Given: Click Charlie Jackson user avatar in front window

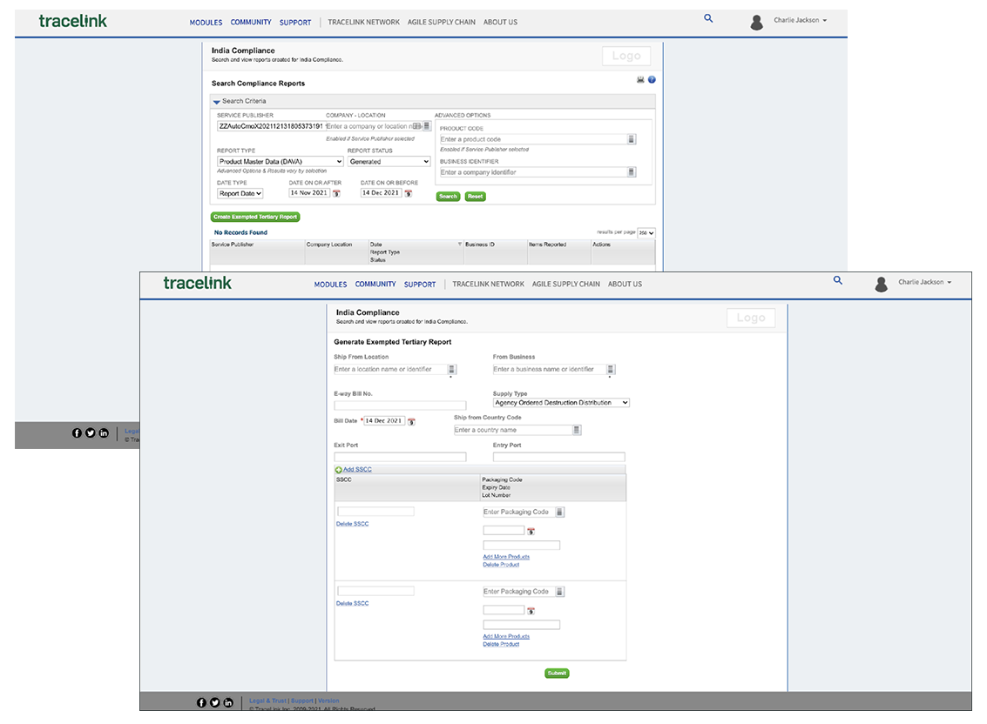Looking at the screenshot, I should pos(882,285).
